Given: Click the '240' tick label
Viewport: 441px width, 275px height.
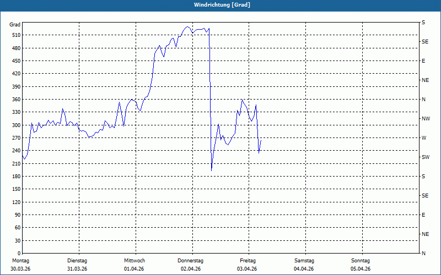Looking at the screenshot, I should click(x=17, y=151).
